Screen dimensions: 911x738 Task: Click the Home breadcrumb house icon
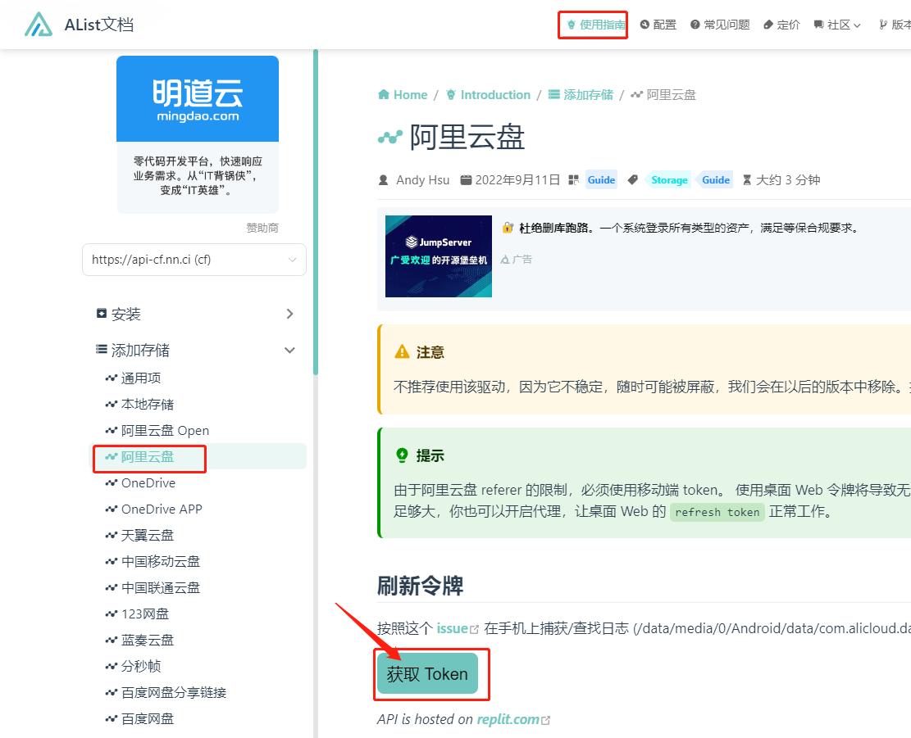coord(383,95)
